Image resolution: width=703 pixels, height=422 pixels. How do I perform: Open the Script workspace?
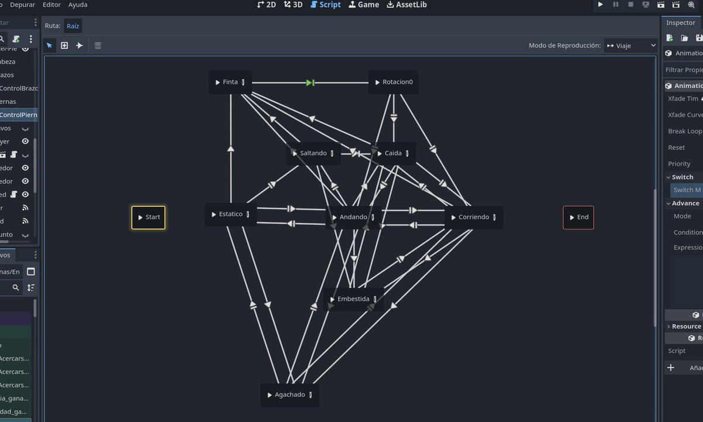click(325, 5)
